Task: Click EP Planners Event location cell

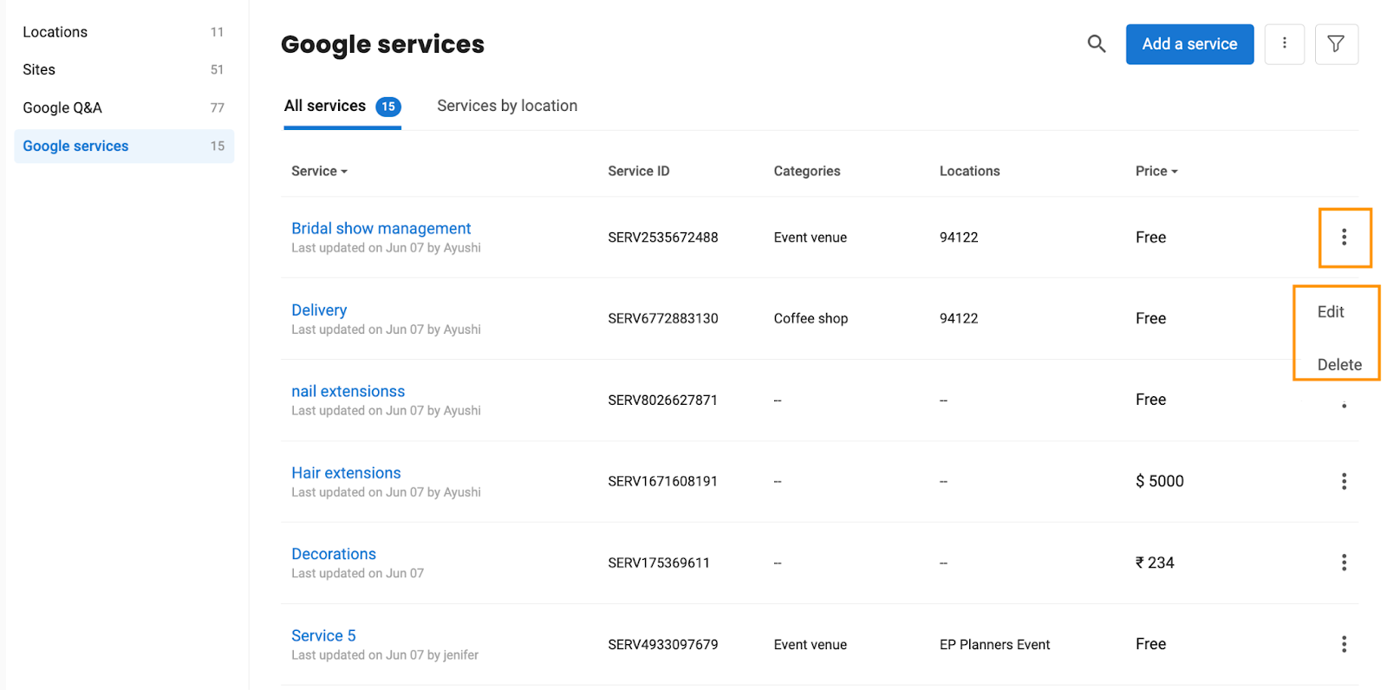Action: (x=994, y=644)
